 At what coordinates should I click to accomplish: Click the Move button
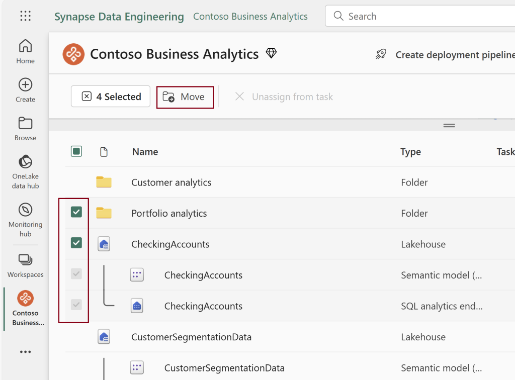185,97
